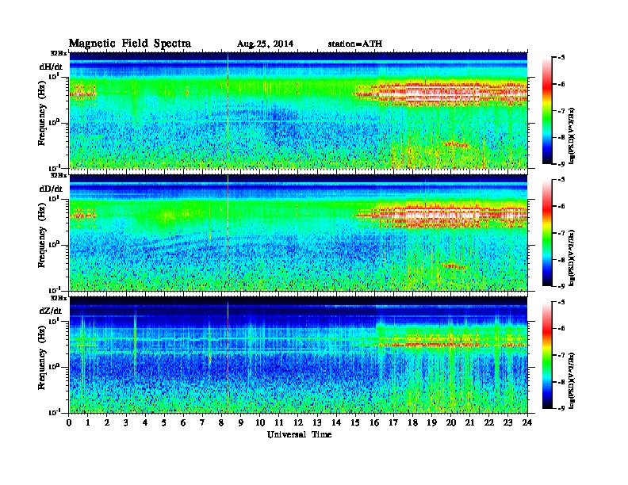628x485 pixels.
Task: Click the '-6' tick on the dZ/dt color bar
Action: 561,329
